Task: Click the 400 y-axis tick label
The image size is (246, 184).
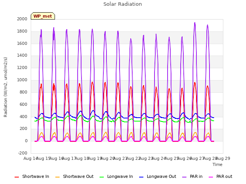Action: coord(23,117)
